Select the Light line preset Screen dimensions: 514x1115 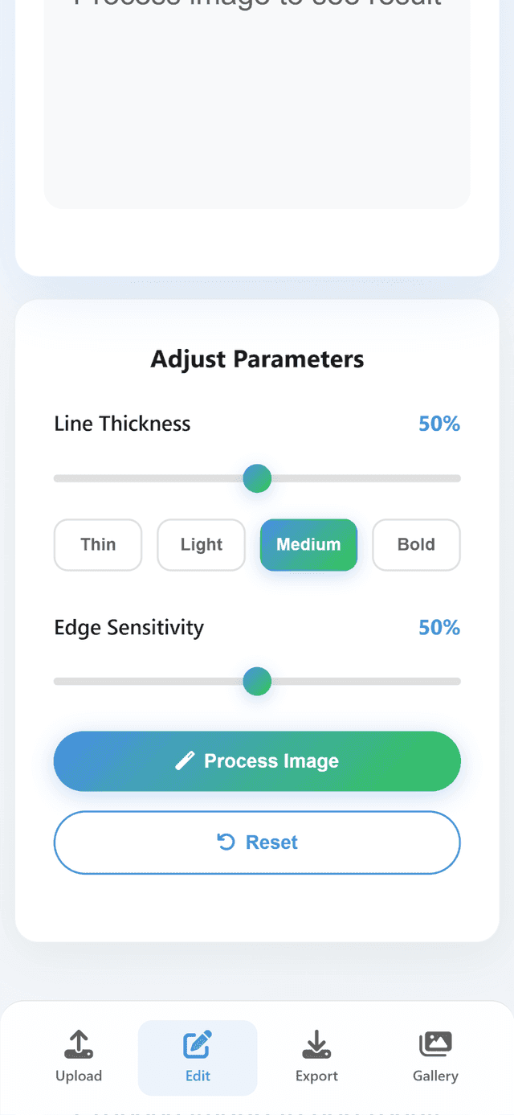pyautogui.click(x=201, y=545)
